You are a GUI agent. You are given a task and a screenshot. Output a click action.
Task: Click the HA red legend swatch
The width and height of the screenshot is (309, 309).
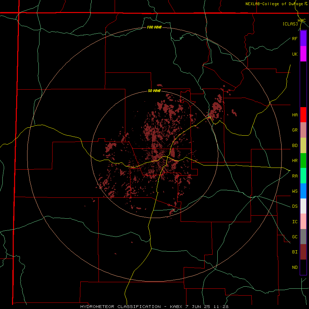coord(303,115)
